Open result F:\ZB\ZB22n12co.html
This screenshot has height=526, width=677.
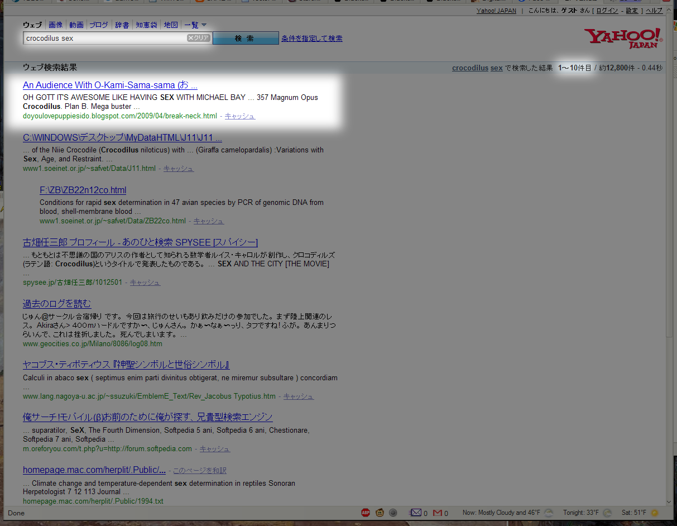(x=83, y=190)
